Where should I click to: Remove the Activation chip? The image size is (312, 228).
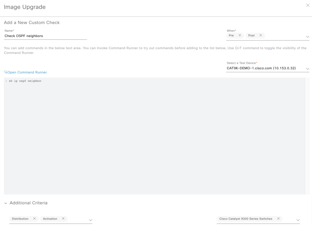coord(63,219)
